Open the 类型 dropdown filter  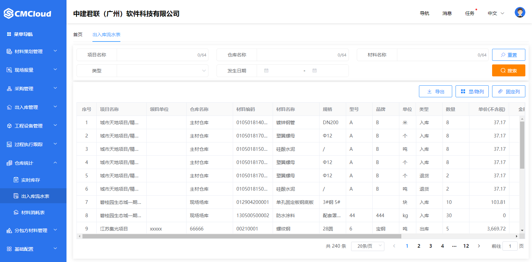click(x=162, y=71)
